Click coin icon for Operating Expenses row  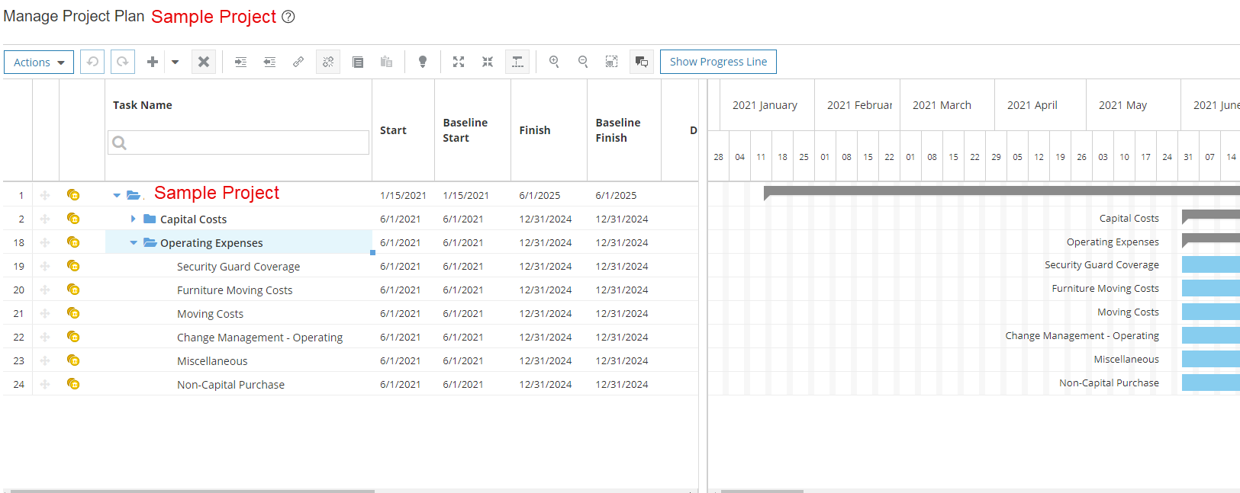73,242
